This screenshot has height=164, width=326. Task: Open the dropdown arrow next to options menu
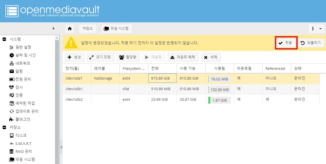tap(321, 29)
